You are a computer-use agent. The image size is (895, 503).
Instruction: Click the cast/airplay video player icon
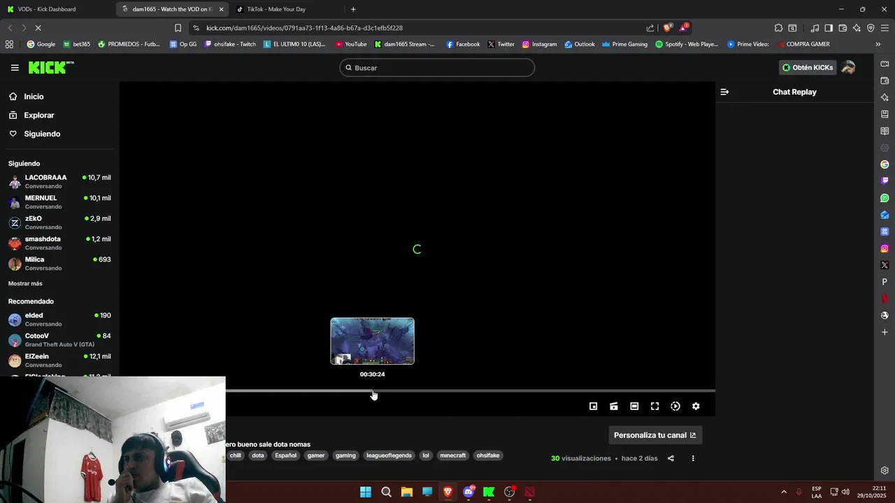click(614, 407)
